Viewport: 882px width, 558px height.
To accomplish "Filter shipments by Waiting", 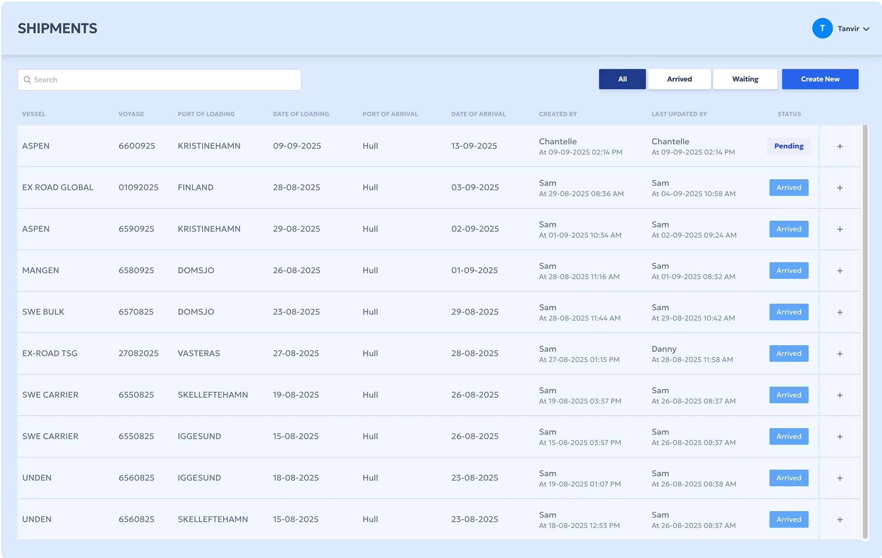I will tap(745, 79).
